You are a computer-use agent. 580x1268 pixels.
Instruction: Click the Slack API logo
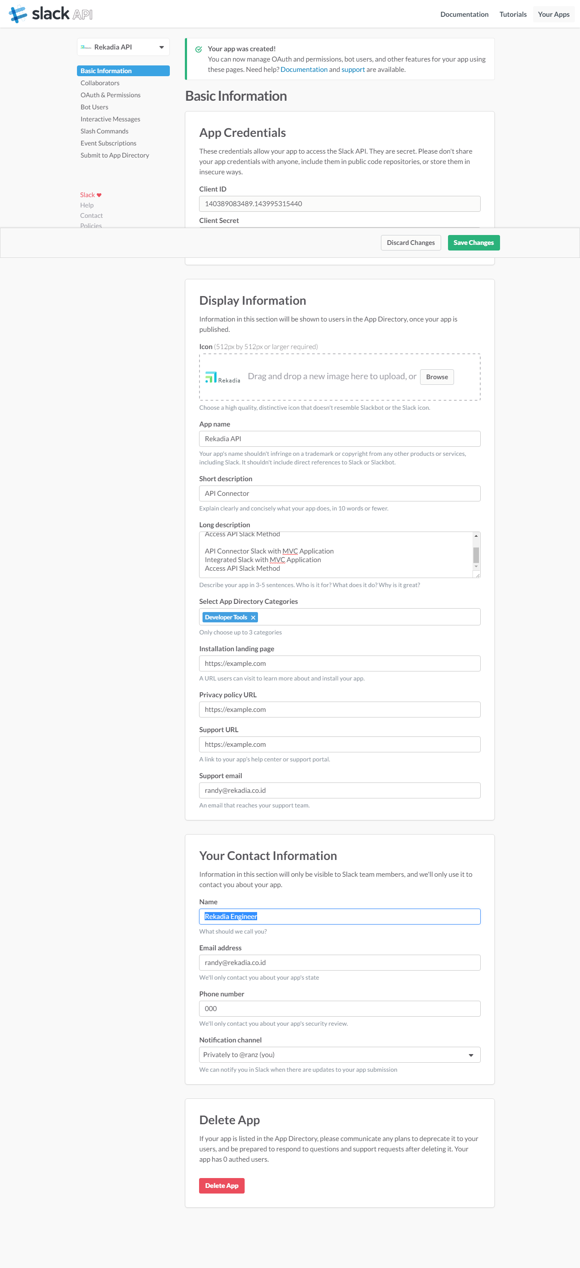(51, 14)
